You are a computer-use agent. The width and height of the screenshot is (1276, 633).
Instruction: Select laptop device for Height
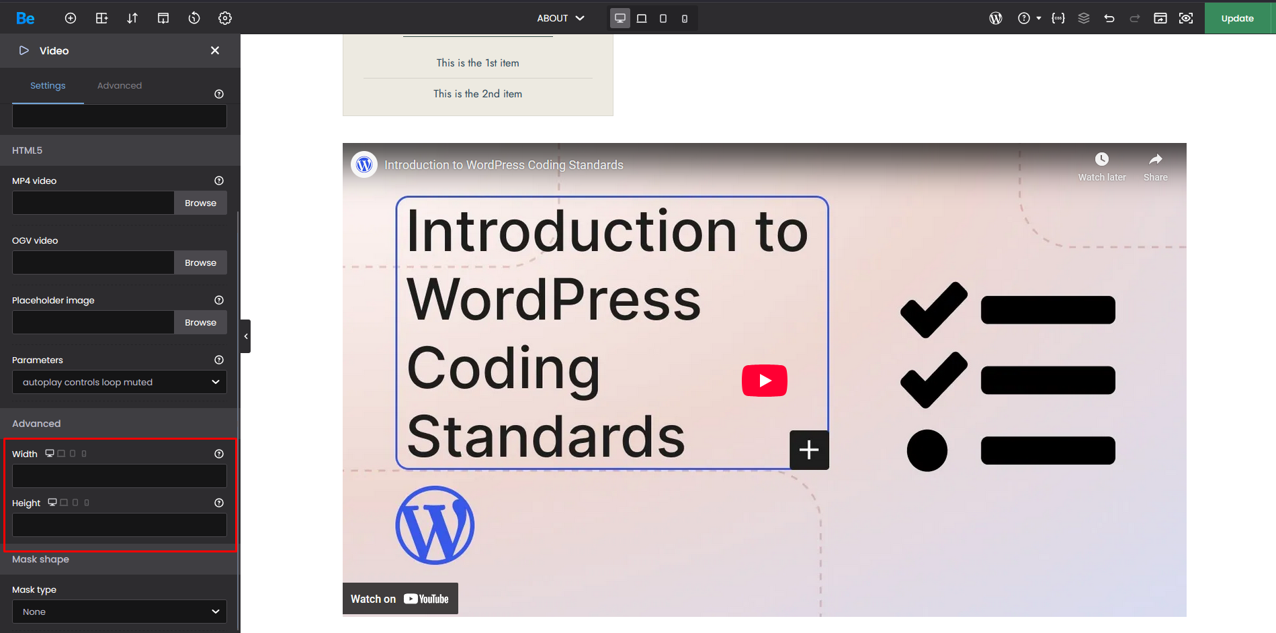[64, 502]
